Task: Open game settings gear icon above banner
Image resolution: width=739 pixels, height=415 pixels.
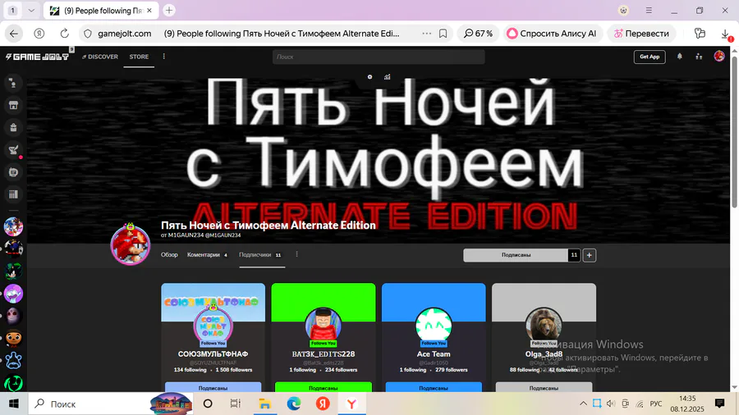Action: click(370, 77)
